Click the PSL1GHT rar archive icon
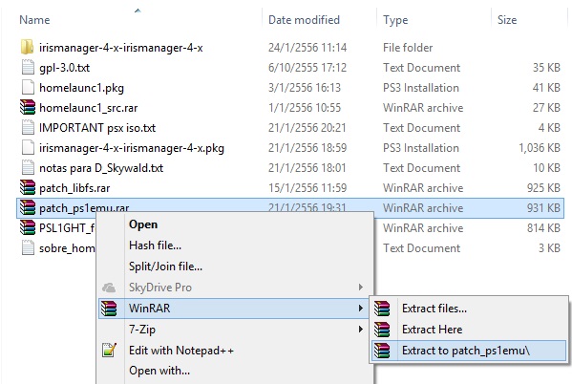This screenshot has width=572, height=384. (x=28, y=227)
